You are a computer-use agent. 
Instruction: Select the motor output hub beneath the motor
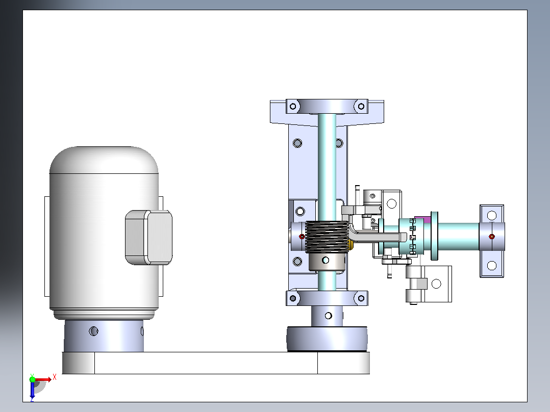104,336
